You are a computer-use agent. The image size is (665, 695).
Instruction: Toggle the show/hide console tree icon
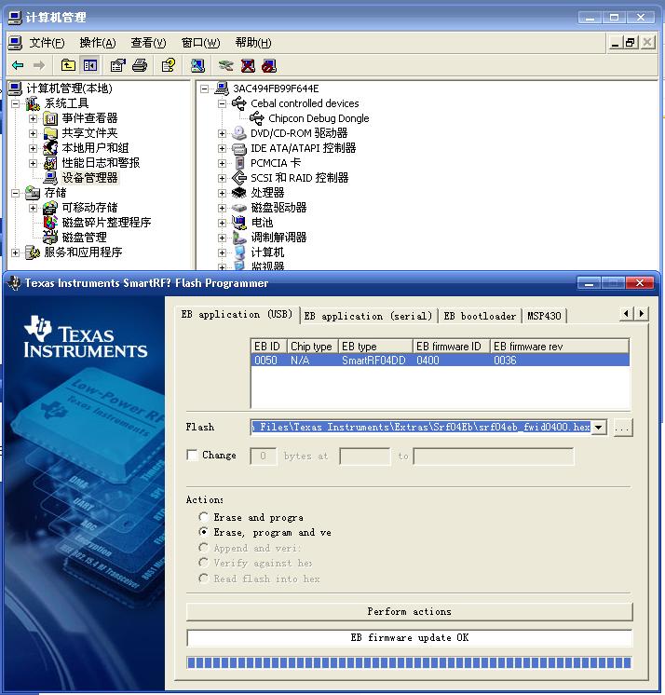90,65
